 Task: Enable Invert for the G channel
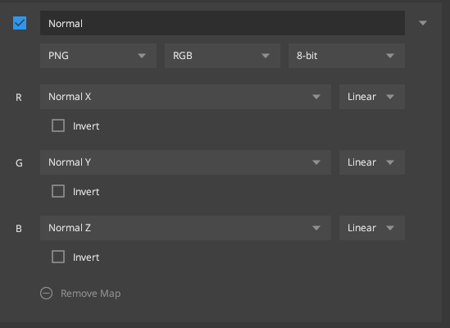point(58,191)
